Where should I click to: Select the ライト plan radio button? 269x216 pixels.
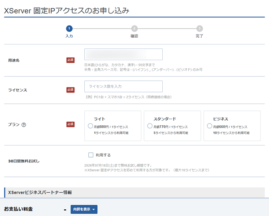[90, 126]
